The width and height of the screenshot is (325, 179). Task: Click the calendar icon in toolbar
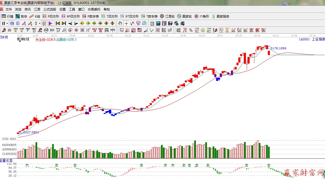click(x=152, y=23)
